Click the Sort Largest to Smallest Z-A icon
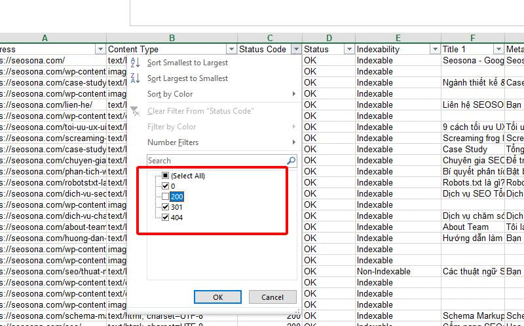This screenshot has height=326, width=524. pyautogui.click(x=135, y=78)
